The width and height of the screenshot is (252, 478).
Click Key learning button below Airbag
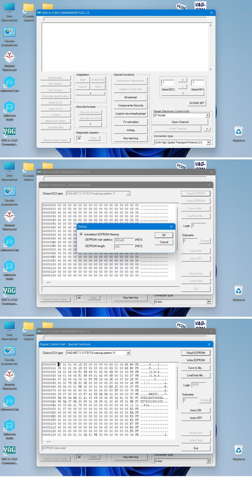pyautogui.click(x=131, y=138)
